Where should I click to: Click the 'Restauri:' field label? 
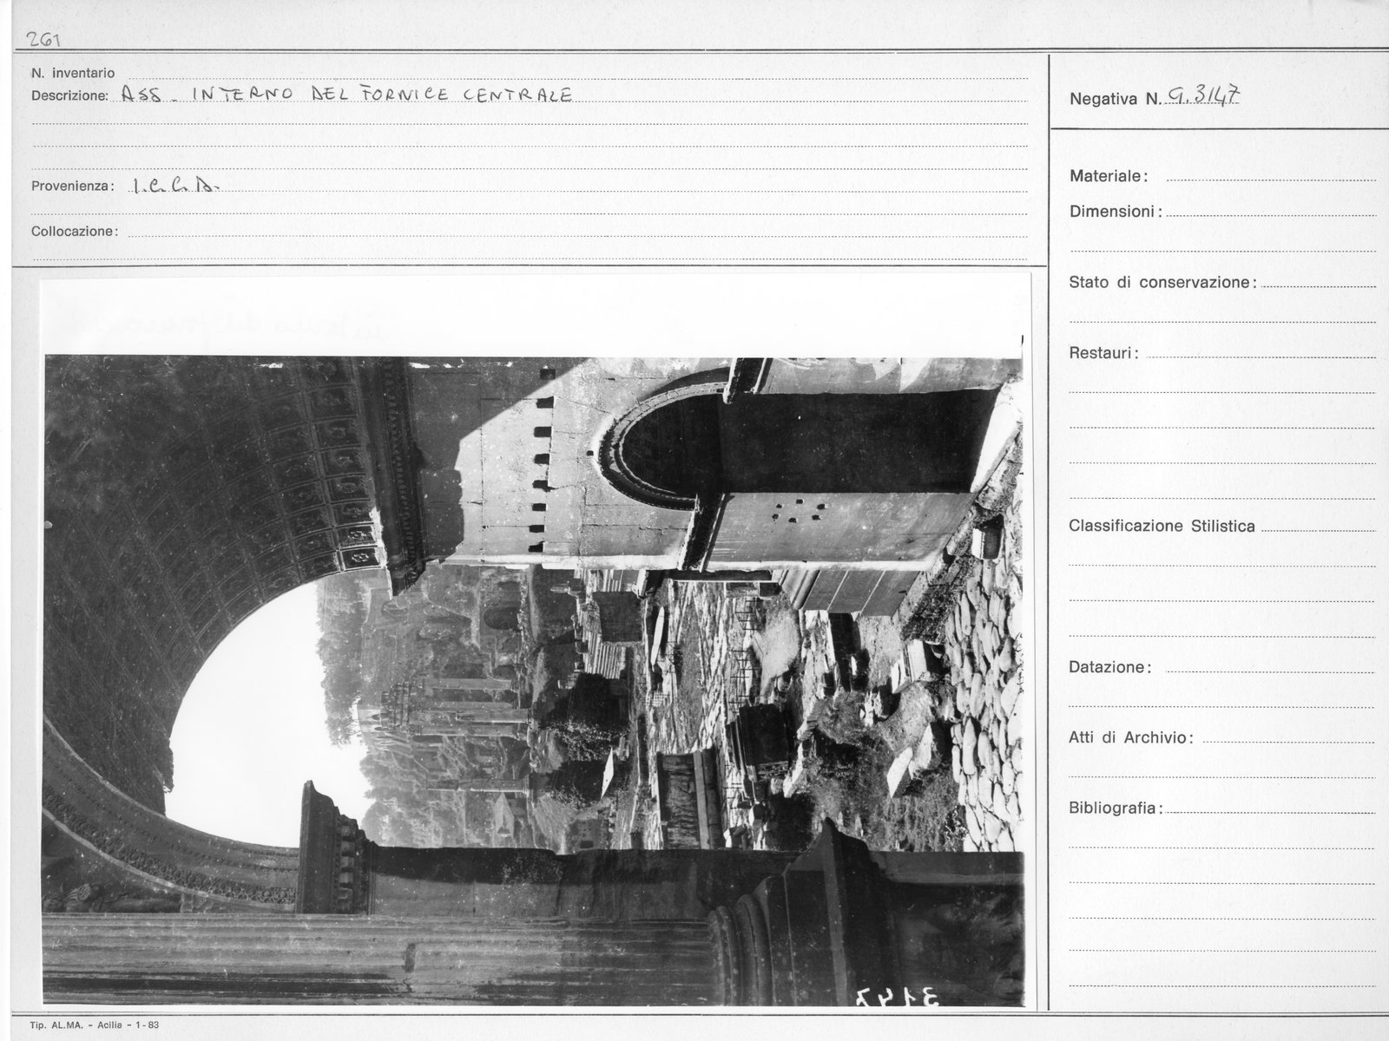coord(1104,354)
